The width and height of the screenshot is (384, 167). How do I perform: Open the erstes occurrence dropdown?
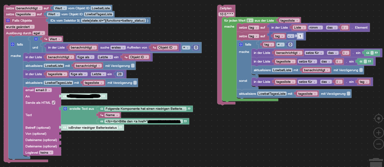[x=118, y=48]
